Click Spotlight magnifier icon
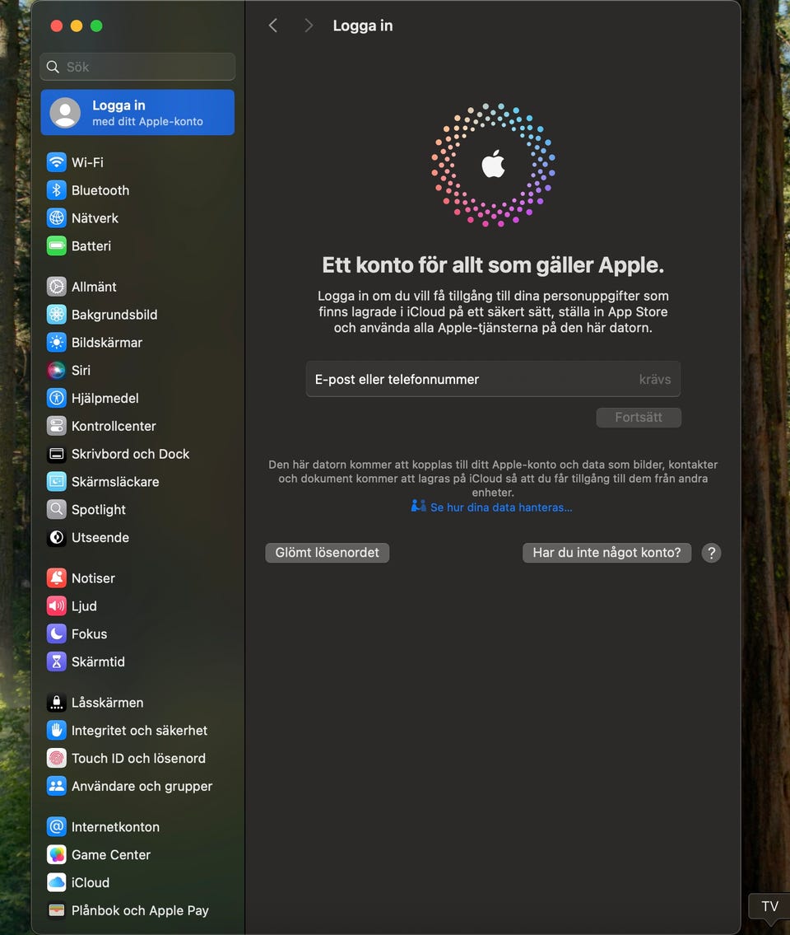The height and width of the screenshot is (935, 790). (x=57, y=509)
